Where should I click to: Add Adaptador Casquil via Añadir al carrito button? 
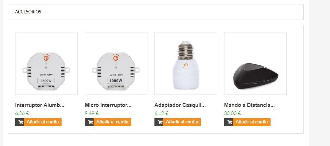click(x=182, y=122)
